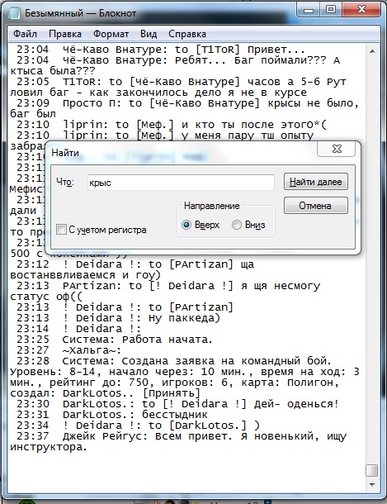Click the scrollbar up arrow
Viewport: 387px width, 504px height.
(x=372, y=51)
